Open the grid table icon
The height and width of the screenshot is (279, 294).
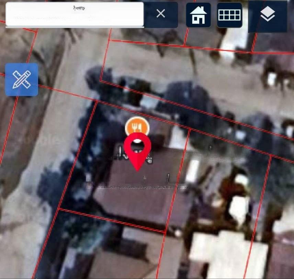pos(229,15)
